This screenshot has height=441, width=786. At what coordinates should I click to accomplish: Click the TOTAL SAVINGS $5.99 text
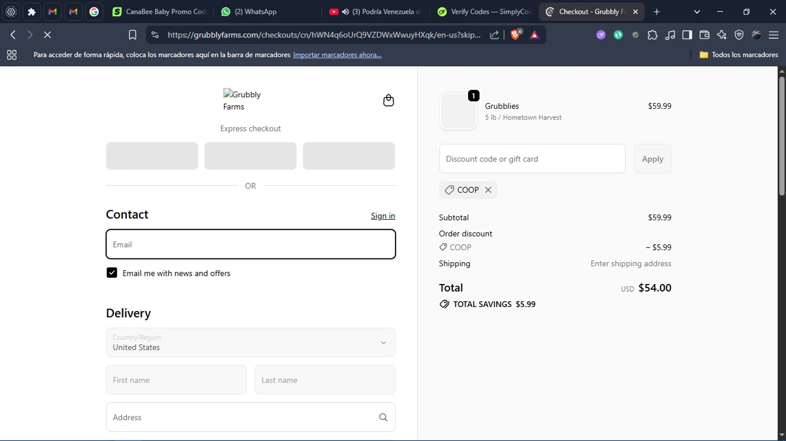(x=494, y=304)
